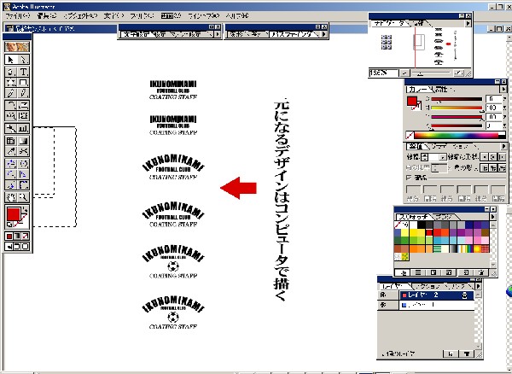The height and width of the screenshot is (374, 512).
Task: Select the Reflect tool
Action: (x=11, y=116)
